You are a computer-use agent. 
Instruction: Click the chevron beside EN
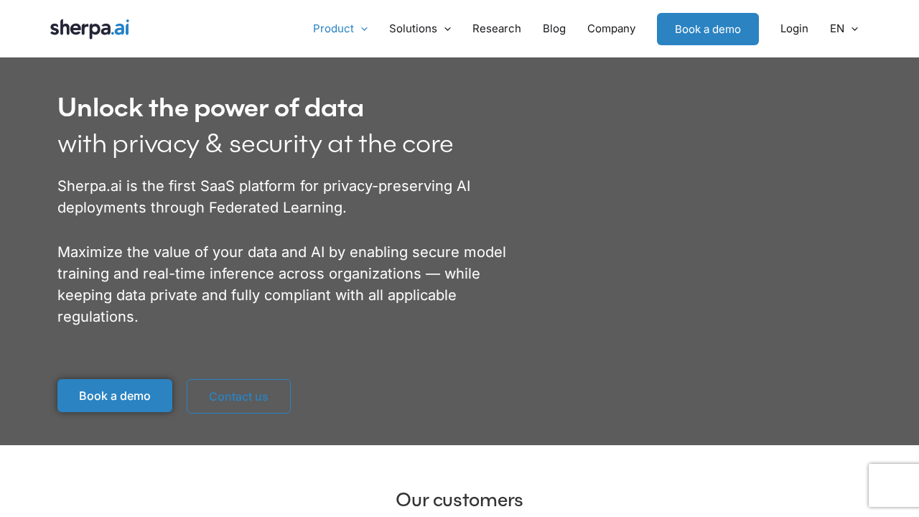pos(854,28)
